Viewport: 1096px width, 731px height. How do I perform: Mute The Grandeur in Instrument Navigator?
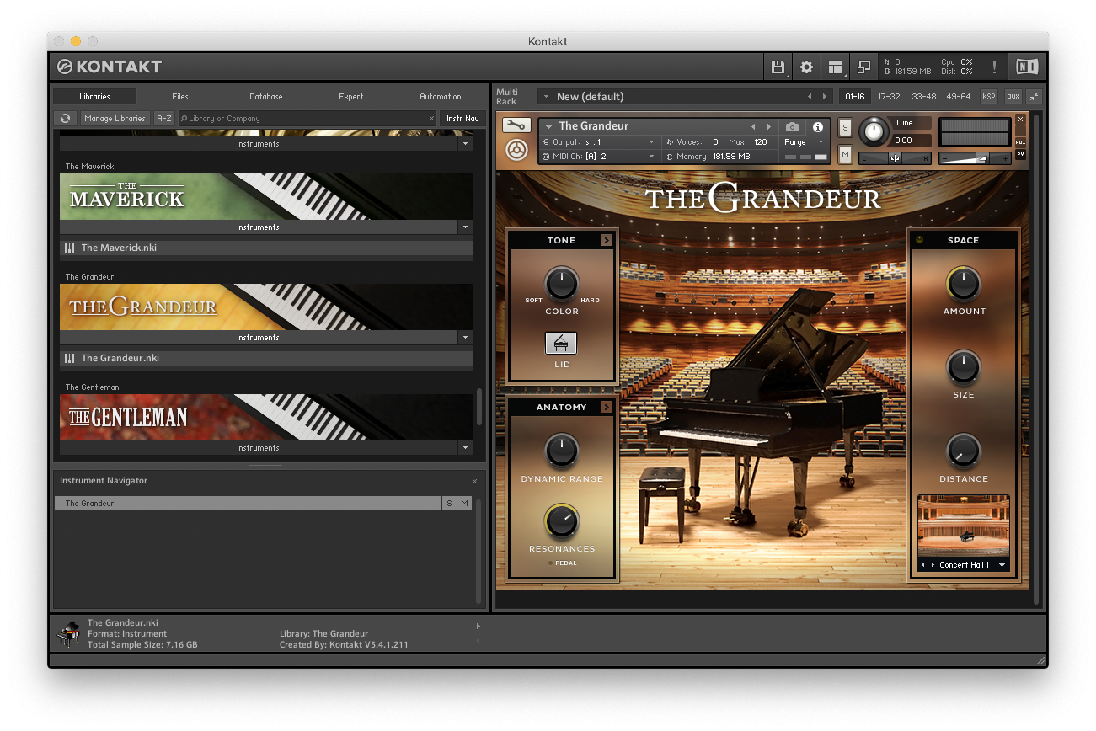(x=465, y=503)
